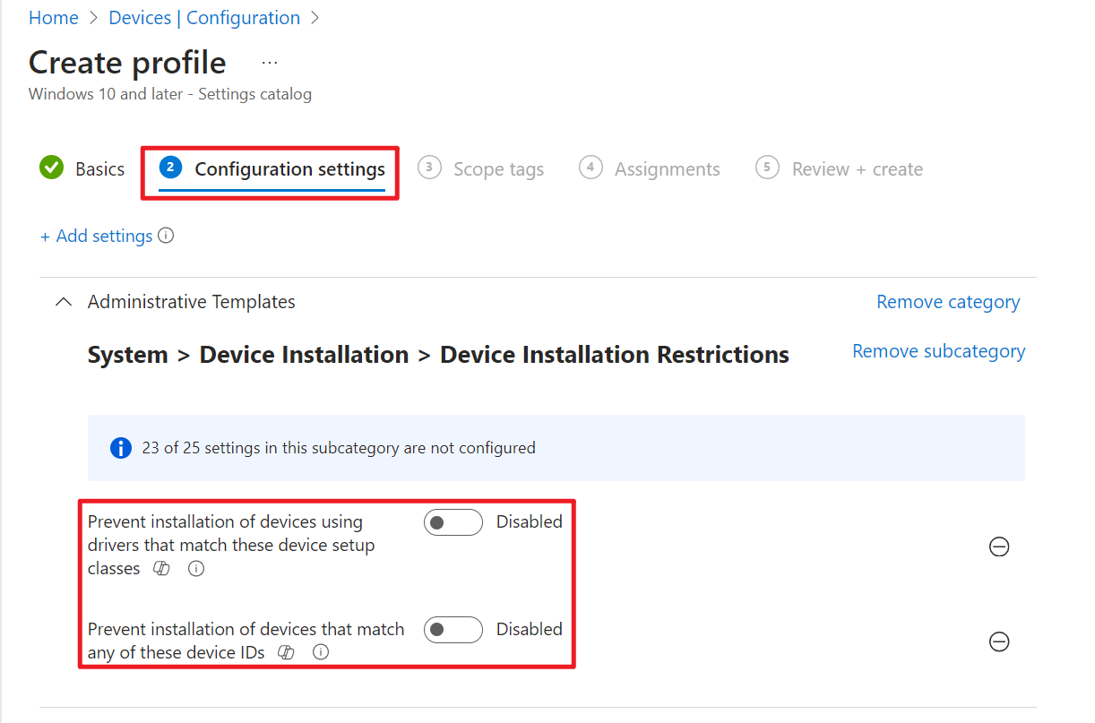
Task: Open the info tooltip for device setup classes setting
Action: (x=196, y=568)
